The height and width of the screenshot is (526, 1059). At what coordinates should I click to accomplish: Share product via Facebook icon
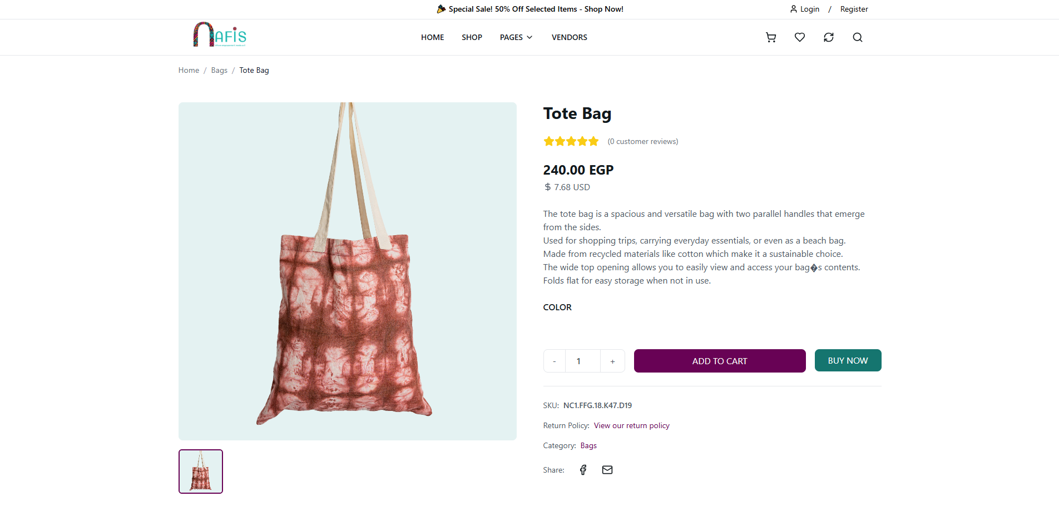coord(583,470)
